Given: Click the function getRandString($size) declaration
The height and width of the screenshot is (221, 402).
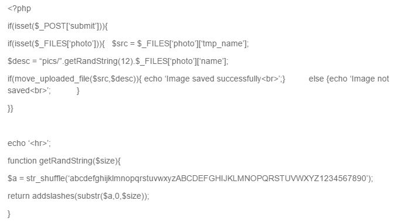Looking at the screenshot, I should [64, 161].
